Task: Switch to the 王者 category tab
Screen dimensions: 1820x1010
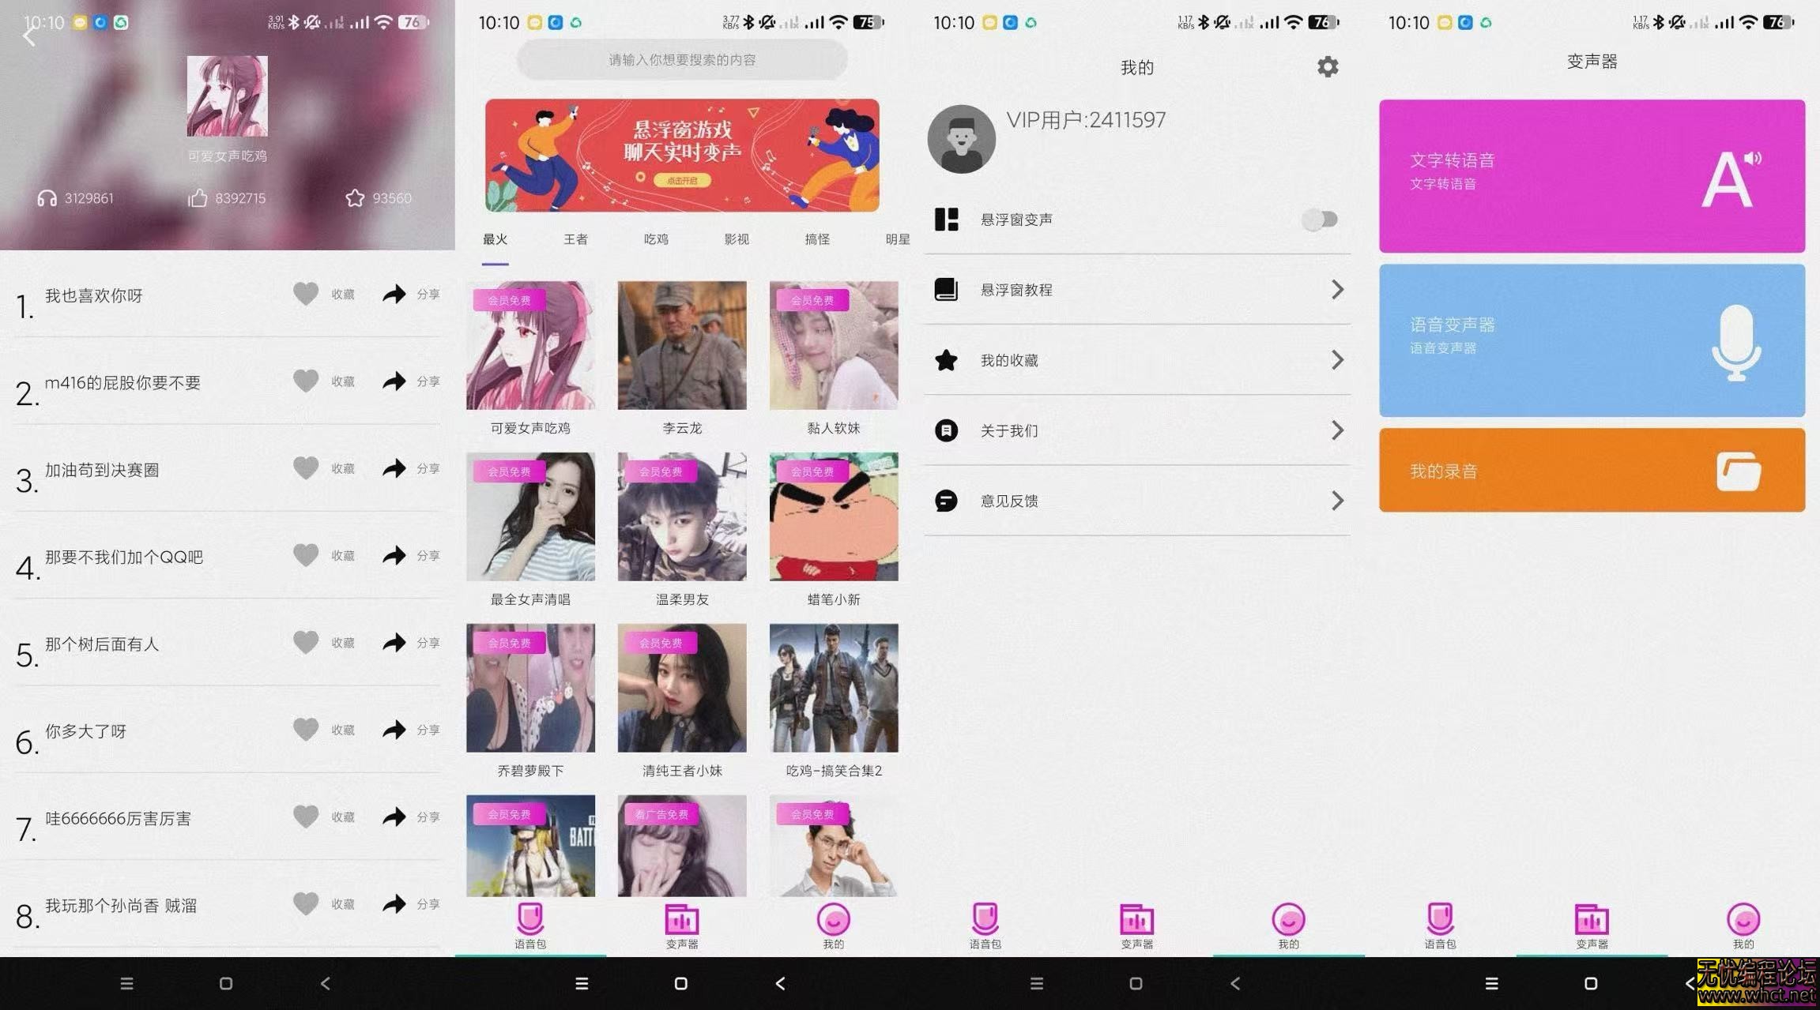Action: [x=575, y=239]
